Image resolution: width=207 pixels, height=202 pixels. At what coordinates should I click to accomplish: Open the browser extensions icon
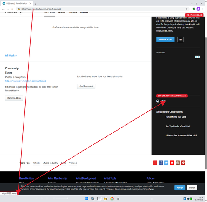[x=193, y=9]
